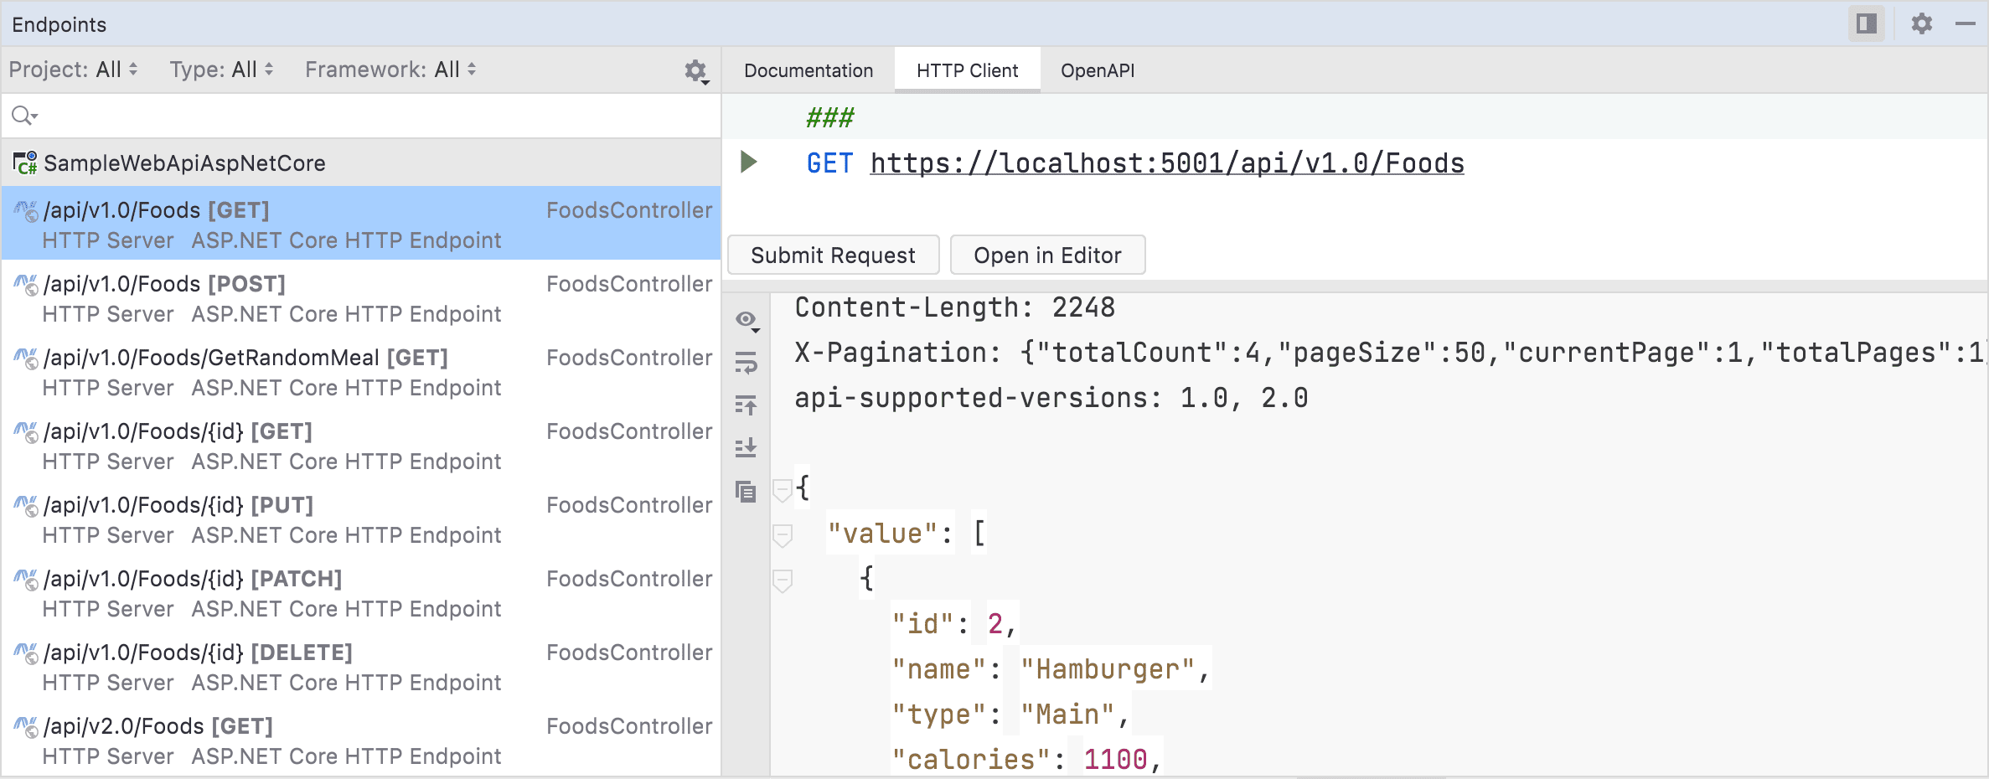
Task: Click the search magnifier in Endpoints panel
Action: coord(22,115)
